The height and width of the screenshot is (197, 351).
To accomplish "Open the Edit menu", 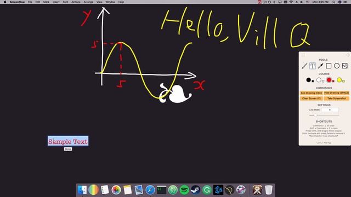I will 38,2.
